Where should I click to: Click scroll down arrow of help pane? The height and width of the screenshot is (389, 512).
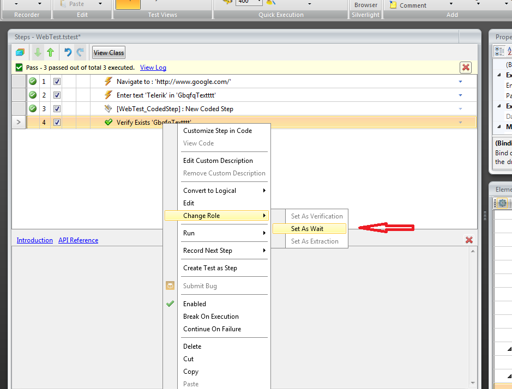pyautogui.click(x=473, y=383)
